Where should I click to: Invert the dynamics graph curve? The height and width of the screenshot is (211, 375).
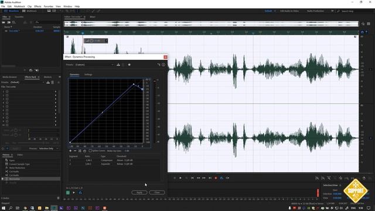[x=80, y=151]
